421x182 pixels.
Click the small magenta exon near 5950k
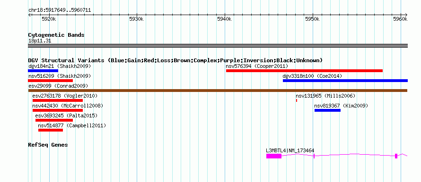314,156
